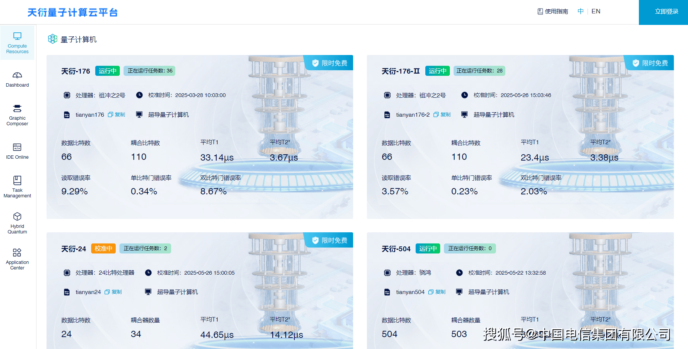The height and width of the screenshot is (349, 688).
Task: Go to the Dashboard sidebar icon
Action: click(x=17, y=80)
